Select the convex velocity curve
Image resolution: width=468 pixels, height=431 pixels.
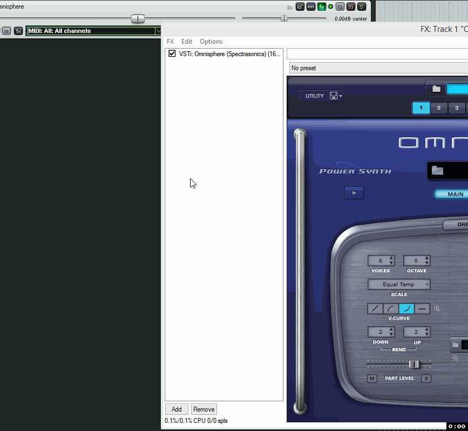click(391, 308)
